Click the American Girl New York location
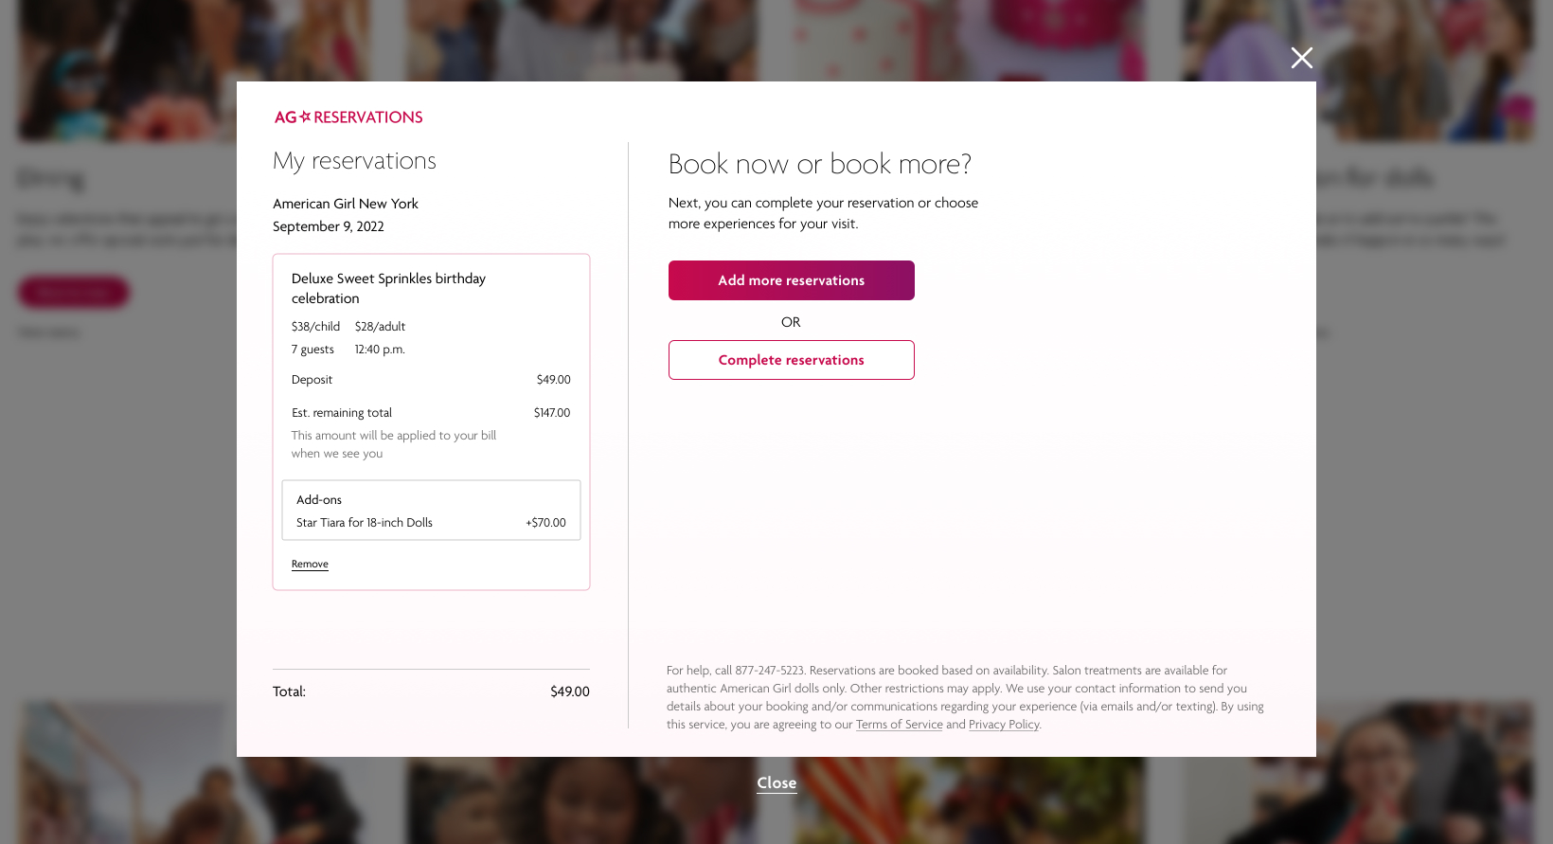The width and height of the screenshot is (1553, 844). coord(346,204)
